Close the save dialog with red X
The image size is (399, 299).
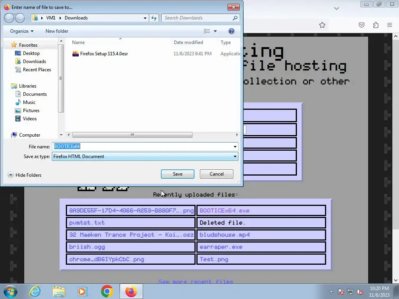[233, 7]
